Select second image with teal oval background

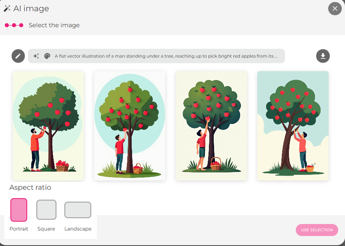[130, 126]
